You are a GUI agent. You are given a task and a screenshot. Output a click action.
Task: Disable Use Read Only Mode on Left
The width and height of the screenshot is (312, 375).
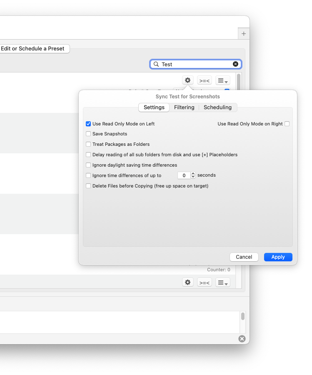point(88,124)
